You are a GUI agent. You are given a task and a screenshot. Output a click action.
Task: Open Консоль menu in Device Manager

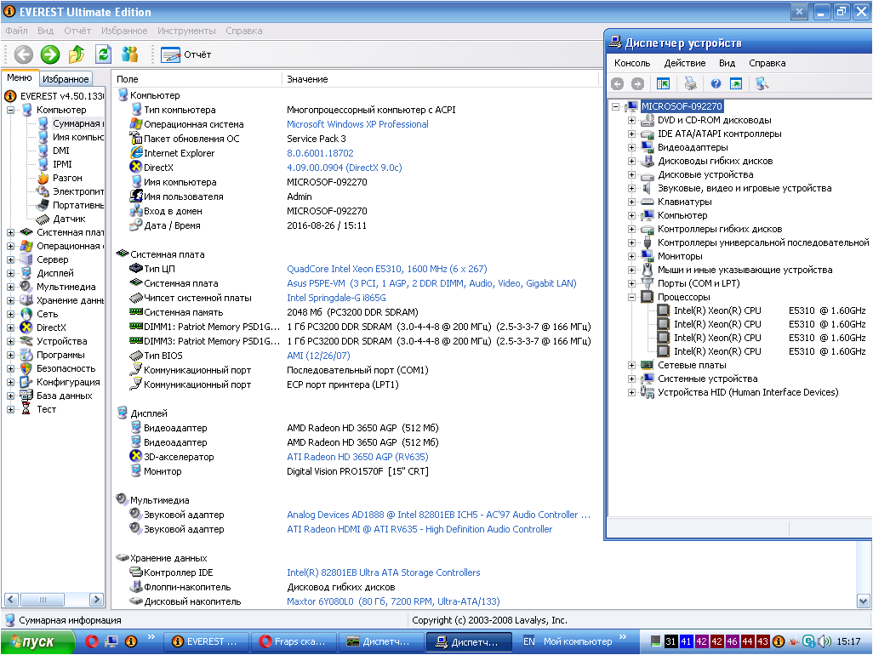point(632,63)
